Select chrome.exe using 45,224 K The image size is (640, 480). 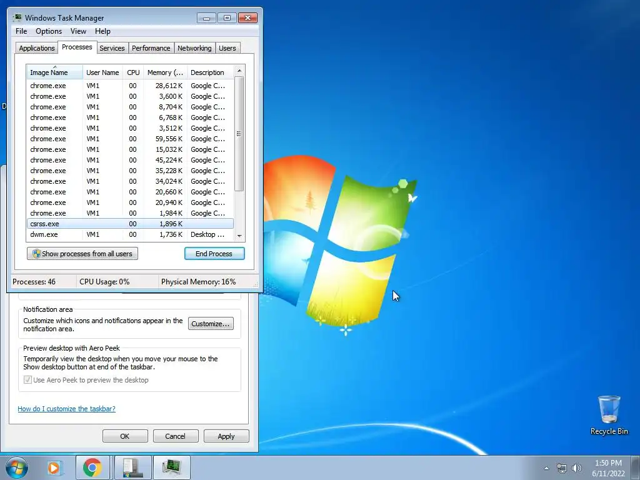pos(130,160)
